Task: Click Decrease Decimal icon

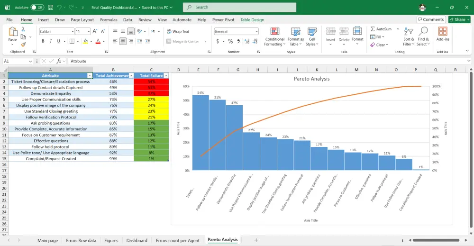Action: click(255, 41)
